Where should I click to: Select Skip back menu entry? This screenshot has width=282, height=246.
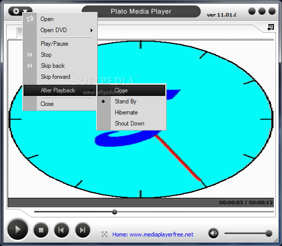(60, 66)
